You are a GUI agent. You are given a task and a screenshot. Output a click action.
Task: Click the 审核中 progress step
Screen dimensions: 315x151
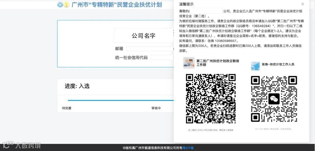coord(156,108)
